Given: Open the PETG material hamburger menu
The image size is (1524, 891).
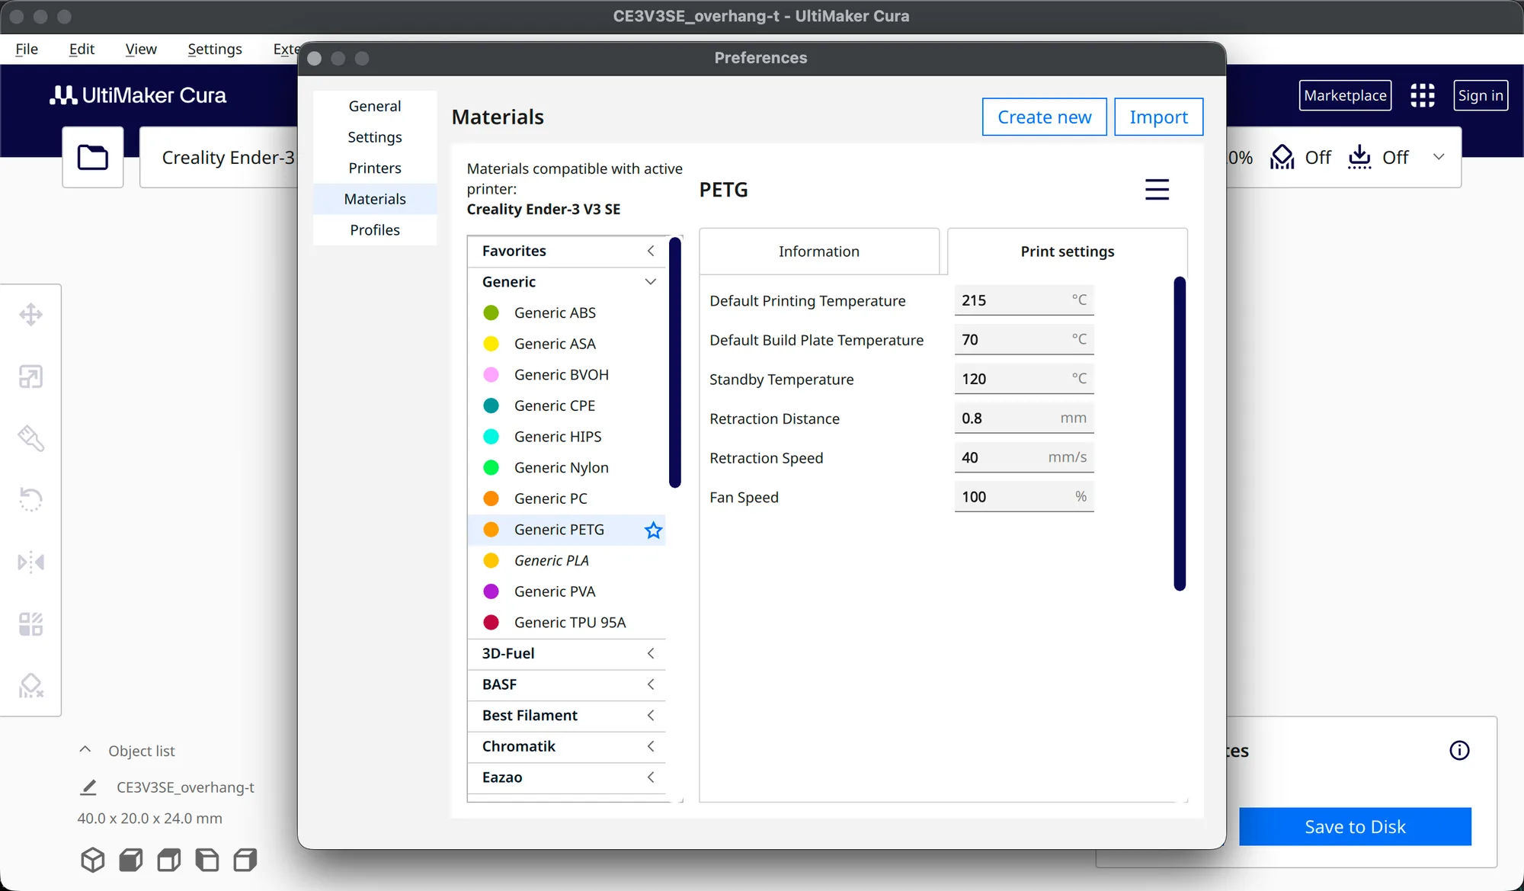Looking at the screenshot, I should point(1157,189).
